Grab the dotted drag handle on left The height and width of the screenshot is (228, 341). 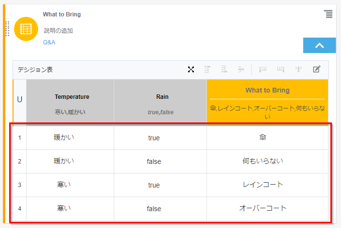[x=7, y=29]
